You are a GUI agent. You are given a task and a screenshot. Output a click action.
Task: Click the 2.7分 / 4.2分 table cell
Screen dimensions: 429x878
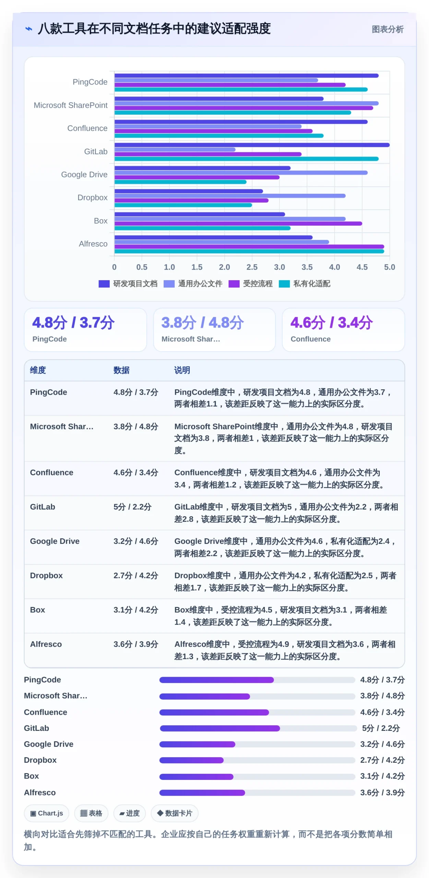[136, 576]
